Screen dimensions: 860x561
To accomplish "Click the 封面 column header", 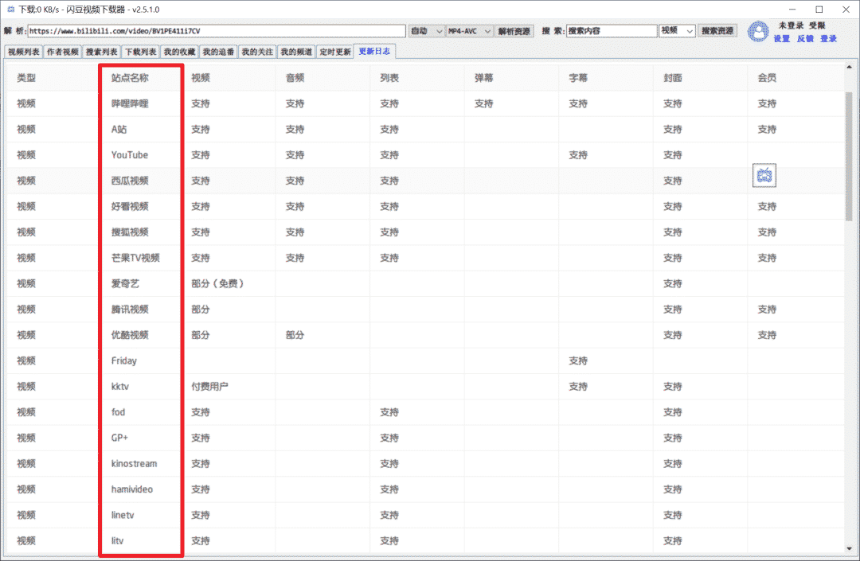I will click(672, 78).
